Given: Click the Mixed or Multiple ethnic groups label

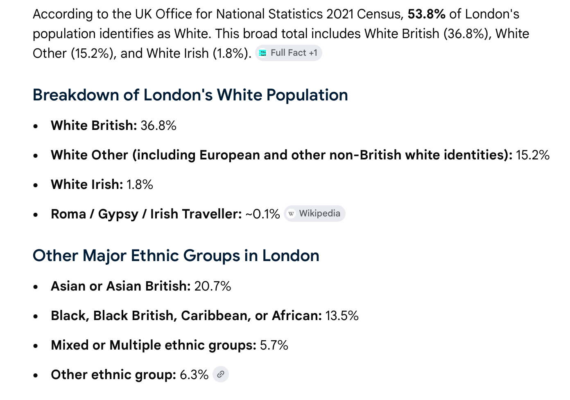Looking at the screenshot, I should coord(154,345).
